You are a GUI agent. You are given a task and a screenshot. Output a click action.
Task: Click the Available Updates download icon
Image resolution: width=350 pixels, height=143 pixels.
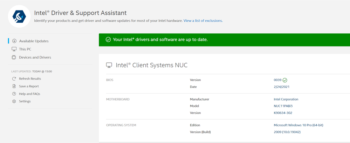pos(14,41)
